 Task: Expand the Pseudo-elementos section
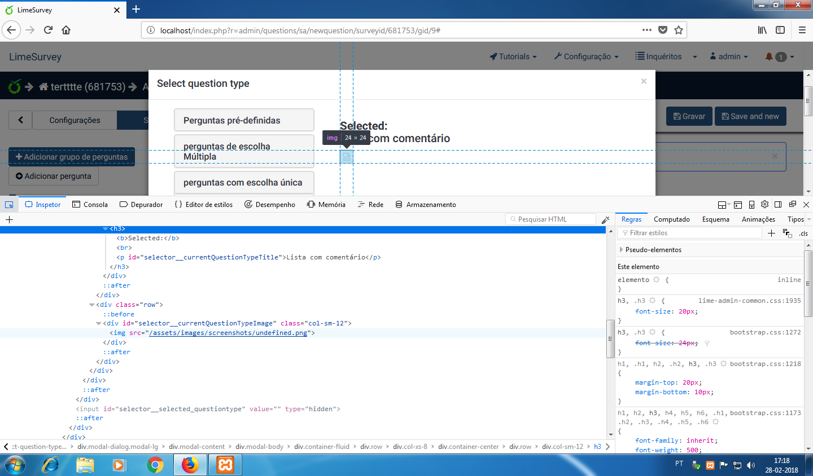(622, 250)
